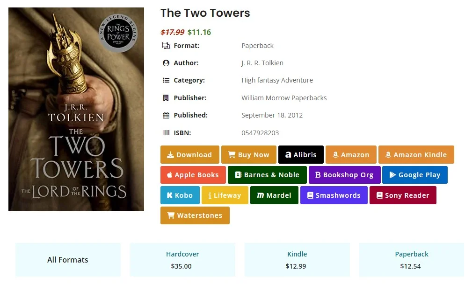Open the Paperback format tab
472x284 pixels.
(411, 260)
